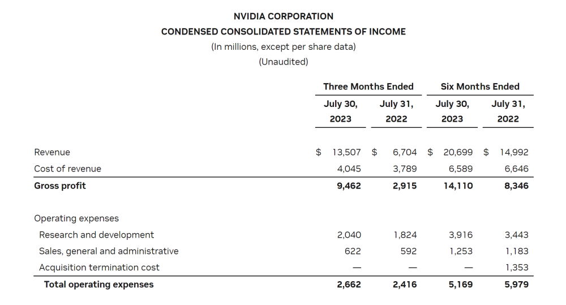This screenshot has height=305, width=566.
Task: Click the (Unaudited) subtitle text
Action: click(x=284, y=62)
